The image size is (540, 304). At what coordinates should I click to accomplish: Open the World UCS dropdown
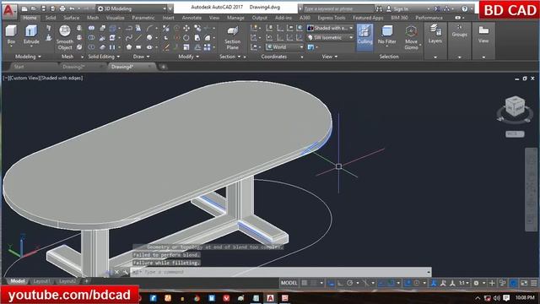pos(284,47)
